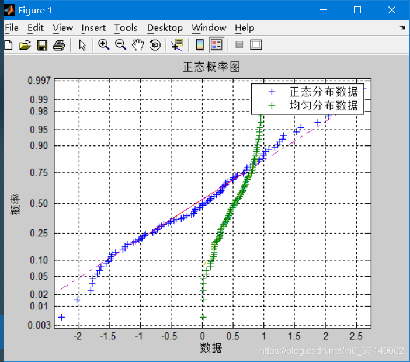Click the legend entry 均匀分布数据
Screen dimensions: 410x362
(x=323, y=106)
